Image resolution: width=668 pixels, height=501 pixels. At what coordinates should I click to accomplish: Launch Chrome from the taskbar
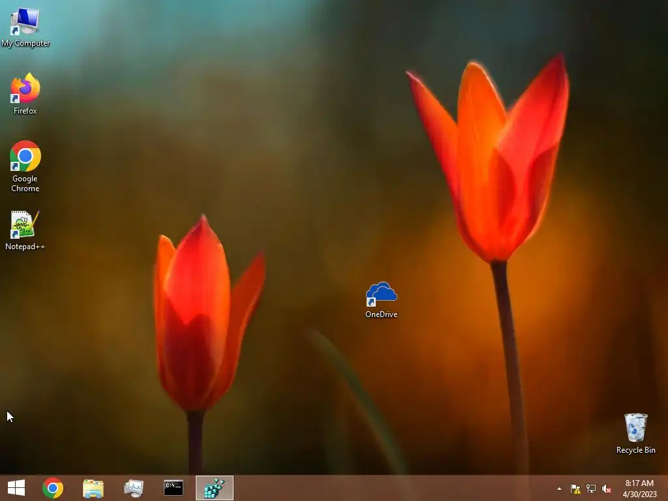[x=53, y=488]
